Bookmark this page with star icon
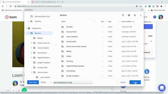The width and height of the screenshot is (168, 94). click(x=141, y=6)
